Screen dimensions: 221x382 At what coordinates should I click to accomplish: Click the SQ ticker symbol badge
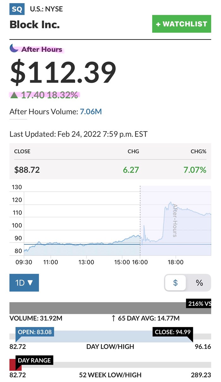(17, 9)
